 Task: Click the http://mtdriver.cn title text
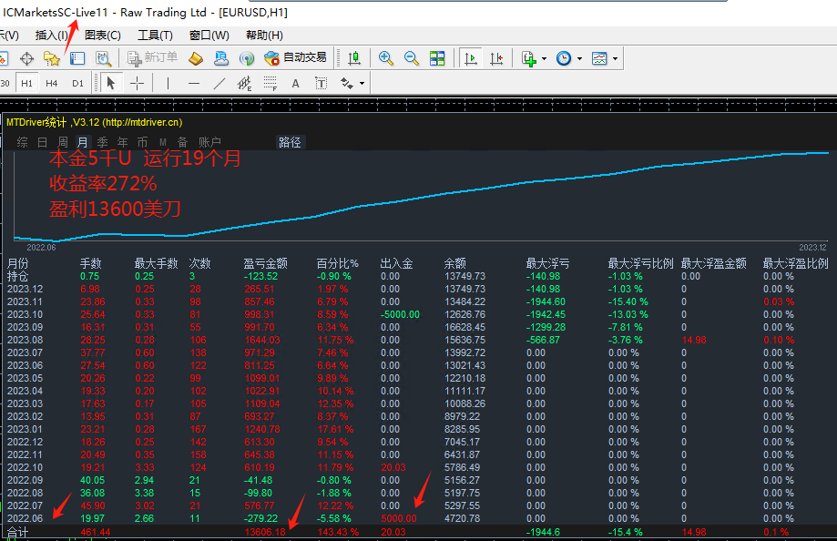[142, 122]
